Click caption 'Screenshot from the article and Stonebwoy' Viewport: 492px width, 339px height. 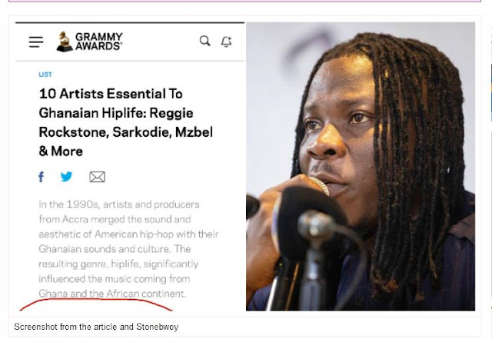[x=96, y=327]
